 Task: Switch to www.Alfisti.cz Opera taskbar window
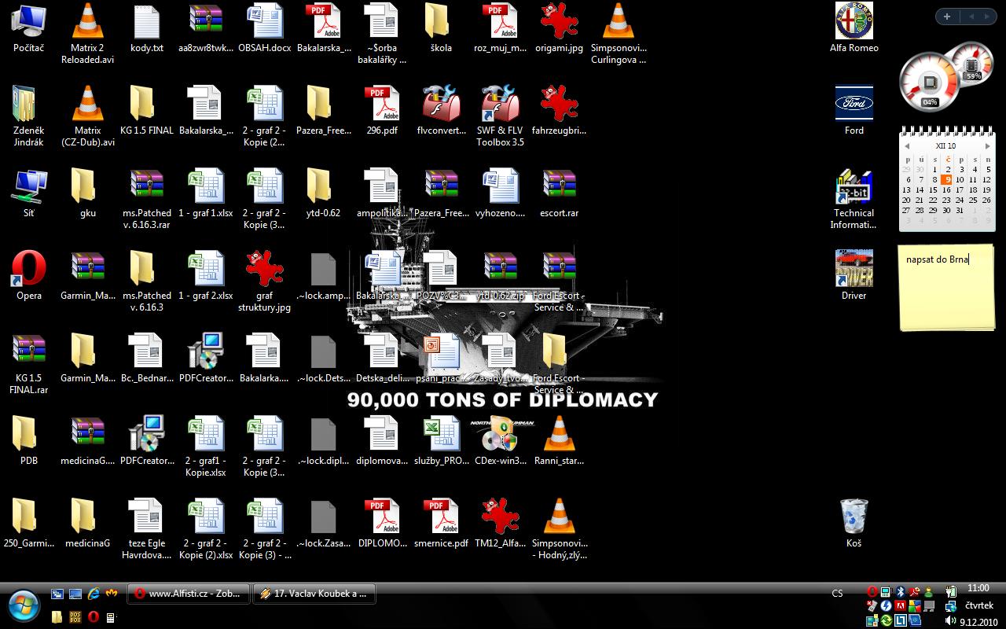click(189, 594)
